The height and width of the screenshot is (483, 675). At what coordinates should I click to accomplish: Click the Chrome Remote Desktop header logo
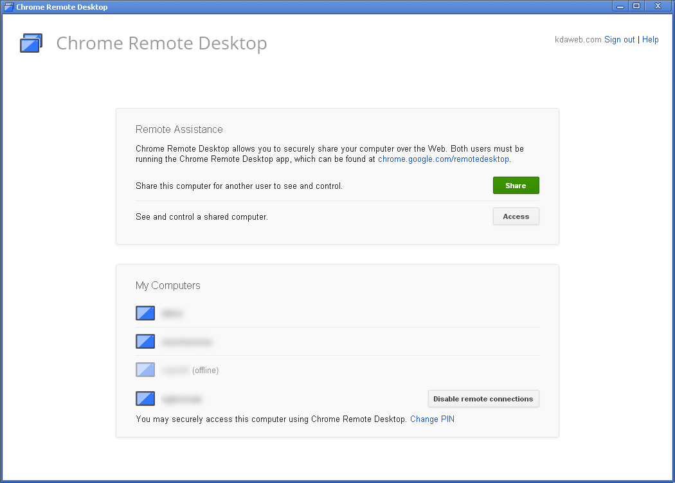(x=31, y=43)
